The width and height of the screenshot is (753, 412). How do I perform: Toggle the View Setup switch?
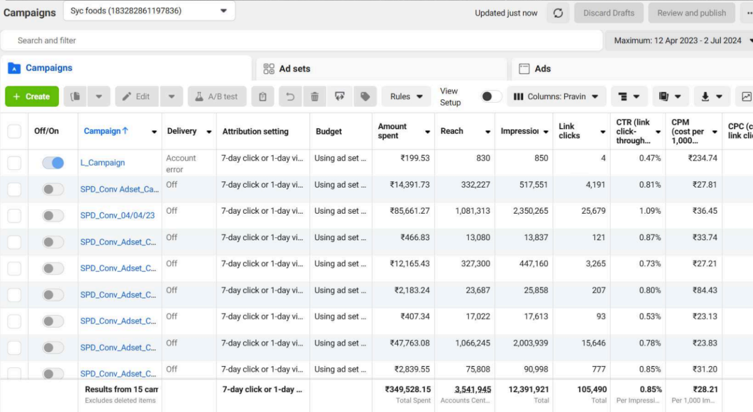coord(491,97)
